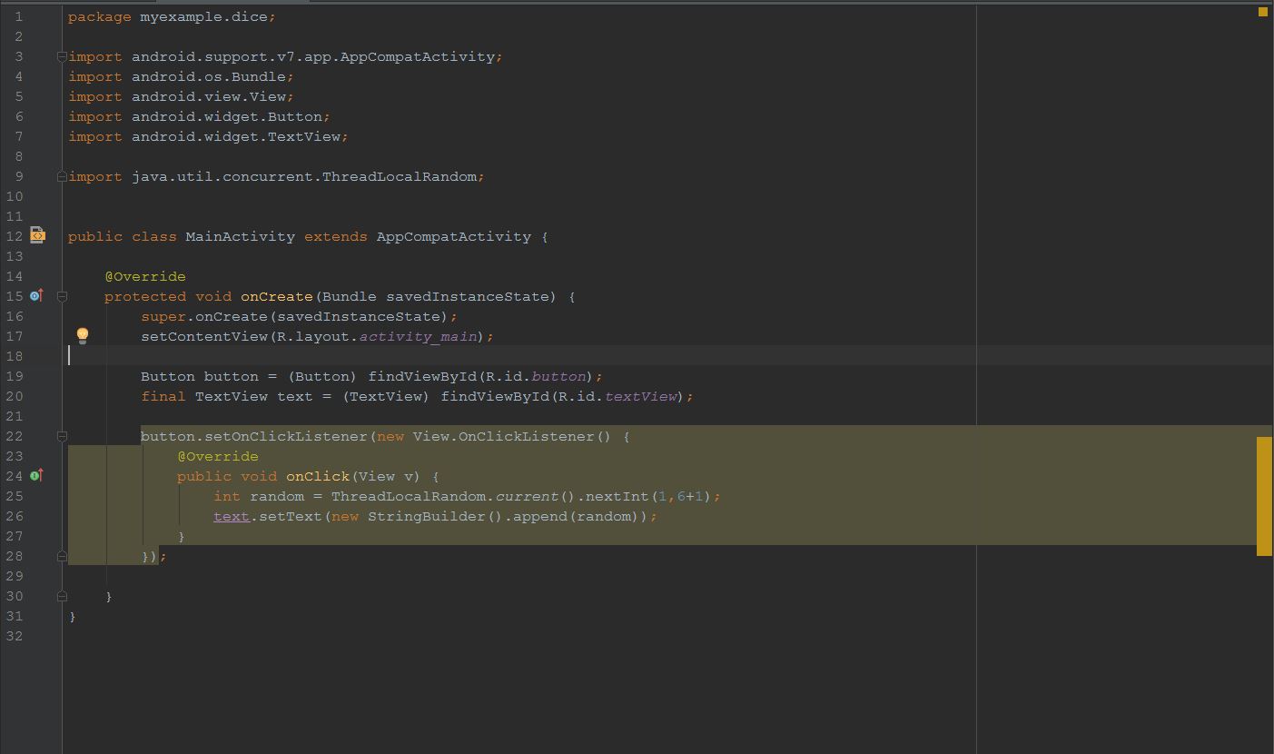Click the @Override annotation above onClick

(x=218, y=456)
